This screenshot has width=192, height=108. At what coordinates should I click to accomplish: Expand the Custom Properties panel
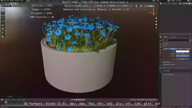click(169, 74)
